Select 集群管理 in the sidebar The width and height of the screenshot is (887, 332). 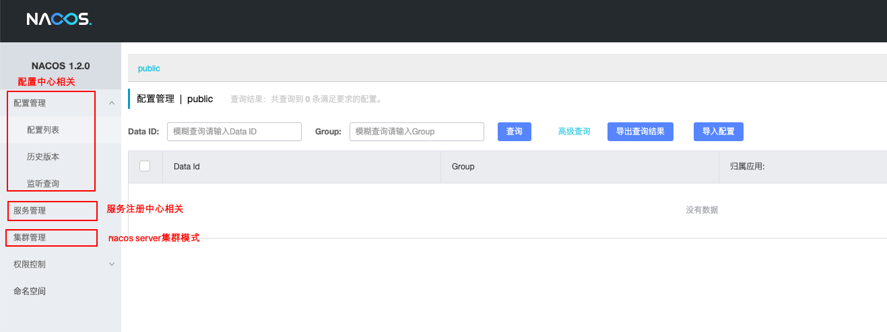[30, 237]
